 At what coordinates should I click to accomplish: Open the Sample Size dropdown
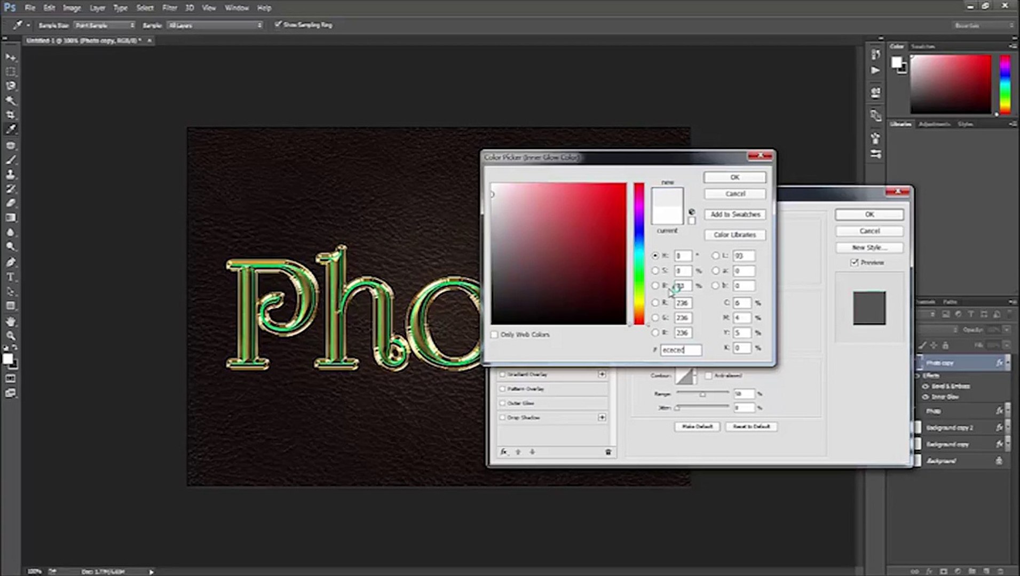(105, 25)
